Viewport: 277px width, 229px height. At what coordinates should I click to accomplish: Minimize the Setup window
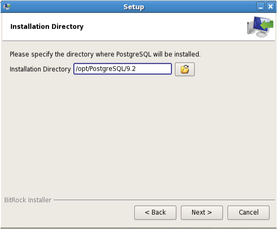pos(260,7)
